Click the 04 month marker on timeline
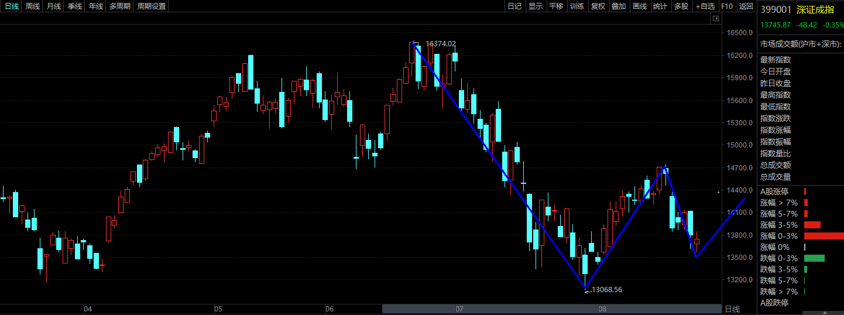The height and width of the screenshot is (315, 844). [88, 309]
